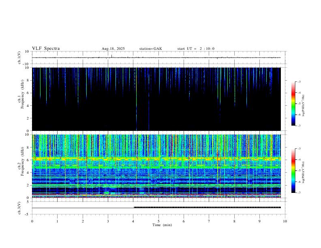Click the "-3" tick on upper colorbar
The image size is (321, 248).
click(299, 81)
